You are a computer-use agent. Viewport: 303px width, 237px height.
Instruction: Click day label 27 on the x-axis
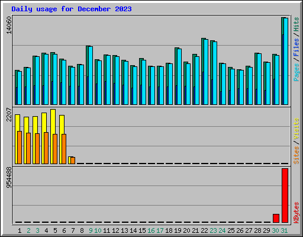pos(249,230)
